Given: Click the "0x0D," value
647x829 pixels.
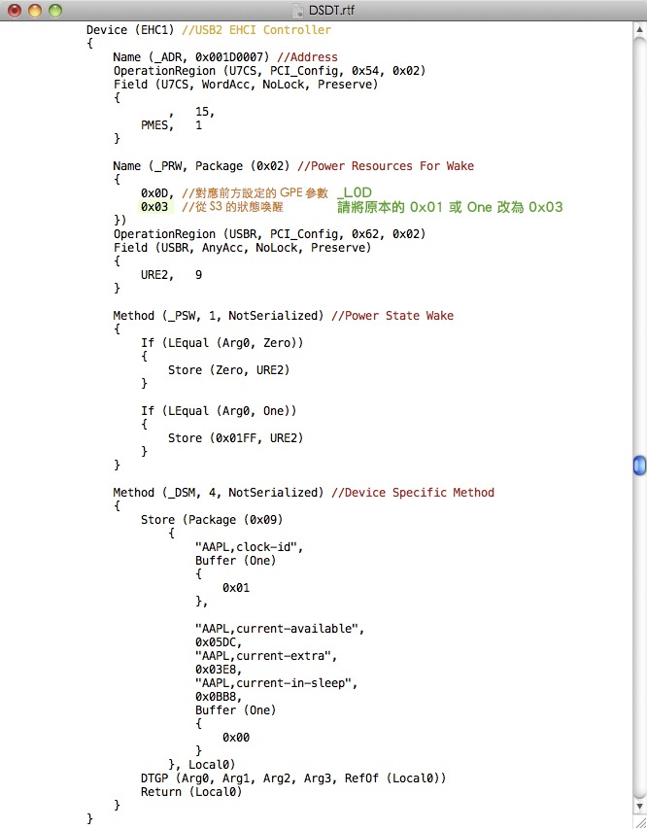Looking at the screenshot, I should pyautogui.click(x=157, y=193).
